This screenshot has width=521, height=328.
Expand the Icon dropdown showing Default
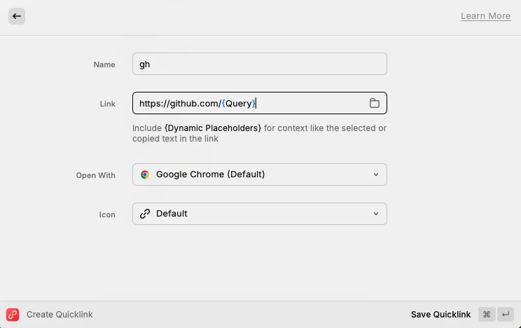pyautogui.click(x=259, y=214)
